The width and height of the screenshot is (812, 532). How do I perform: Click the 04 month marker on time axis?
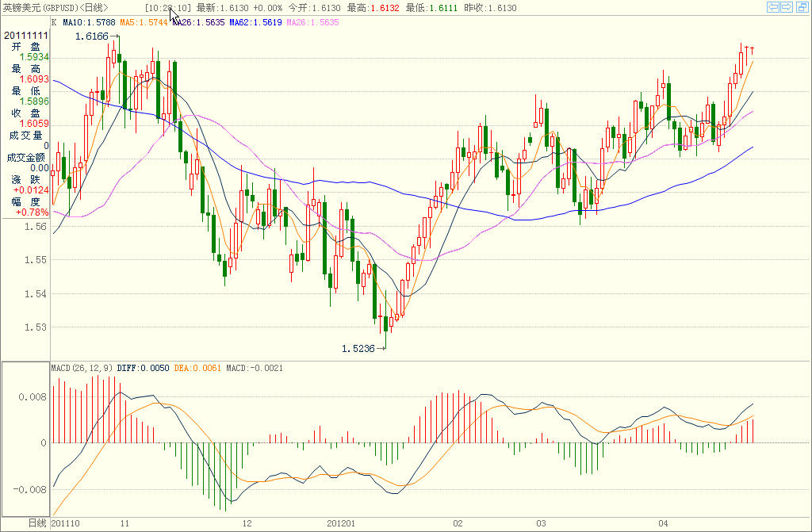[663, 523]
